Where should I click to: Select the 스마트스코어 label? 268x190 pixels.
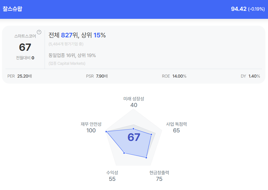tap(25, 36)
